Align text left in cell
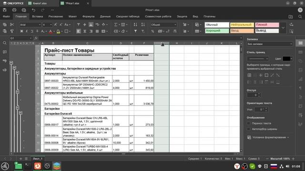Screen dimensions: 305x171 (78, 31)
